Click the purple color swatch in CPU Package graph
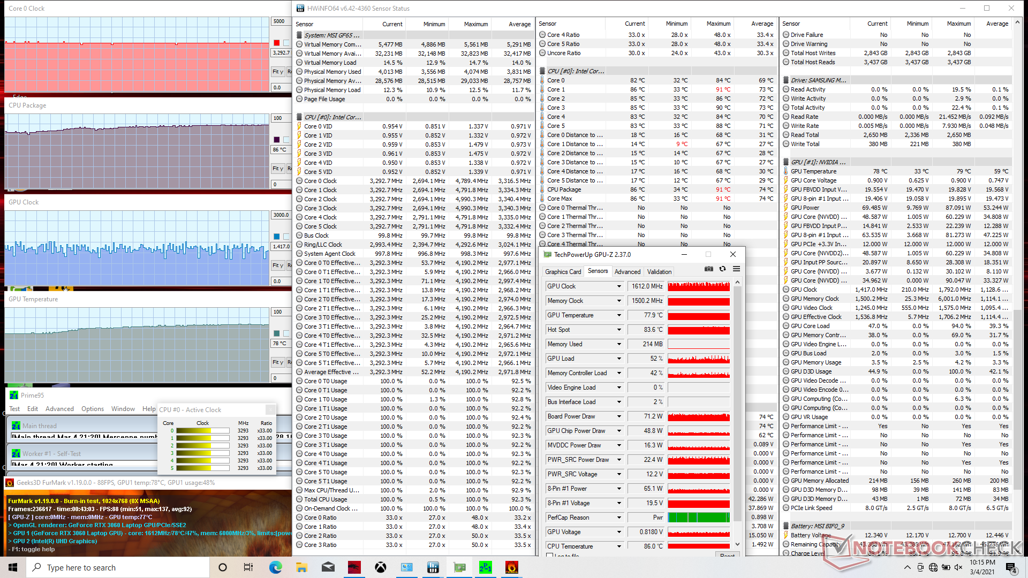1028x578 pixels. [x=276, y=140]
